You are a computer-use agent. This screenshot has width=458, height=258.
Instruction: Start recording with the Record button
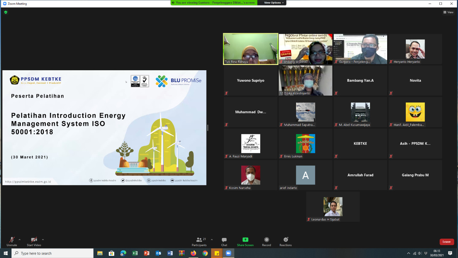[x=267, y=241]
